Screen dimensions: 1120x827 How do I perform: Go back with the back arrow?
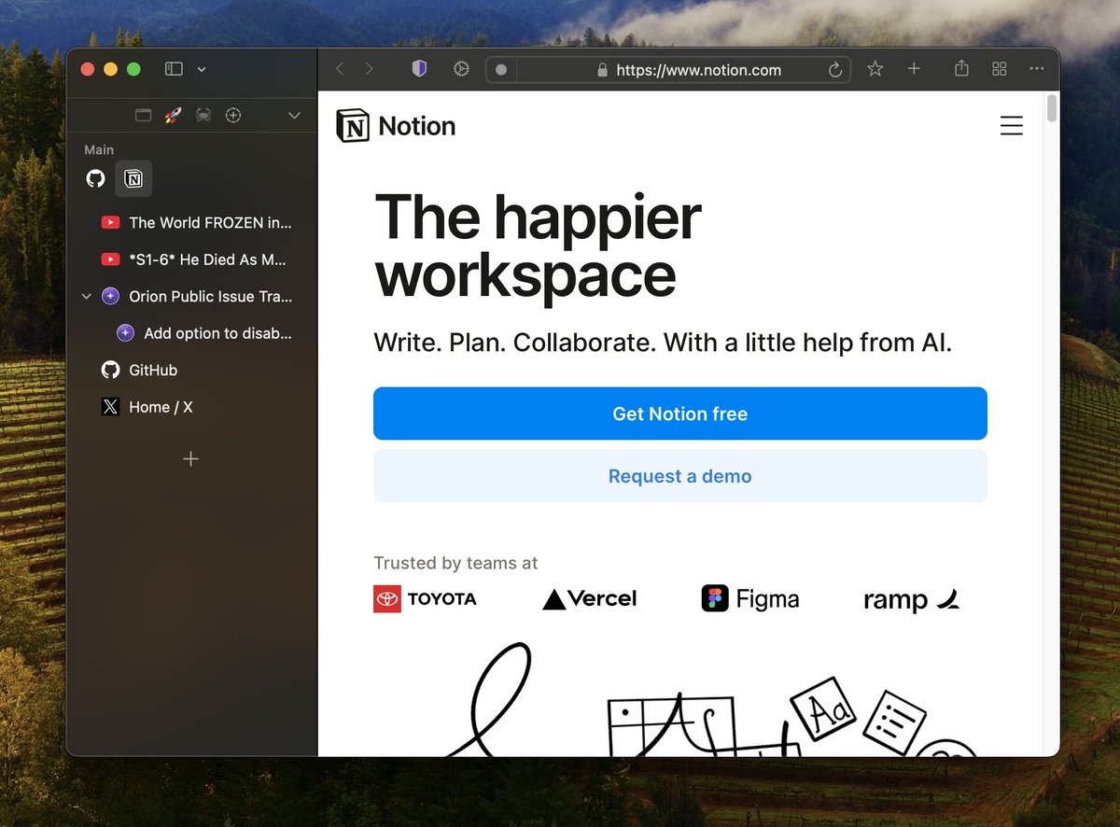(340, 69)
